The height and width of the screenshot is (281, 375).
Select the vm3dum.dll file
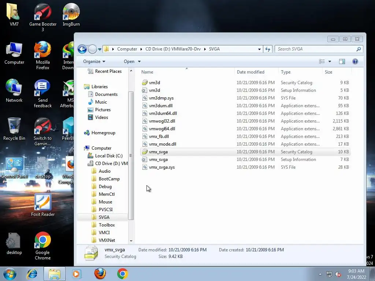[x=245, y=106]
